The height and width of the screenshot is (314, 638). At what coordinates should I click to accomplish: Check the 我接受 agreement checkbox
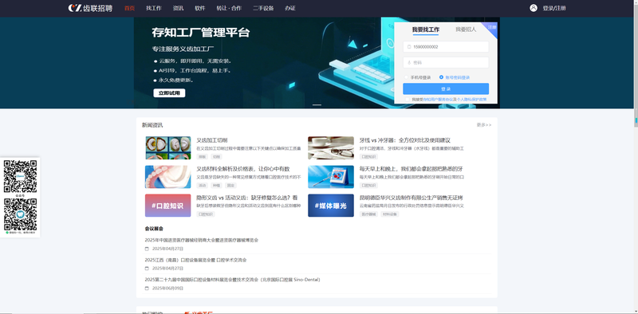408,100
